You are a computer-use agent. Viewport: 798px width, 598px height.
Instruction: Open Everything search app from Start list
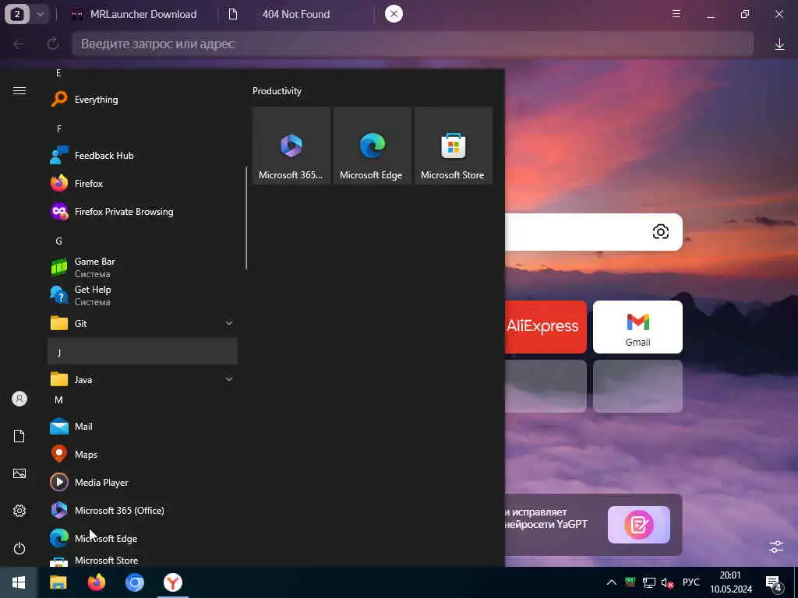tap(143, 99)
